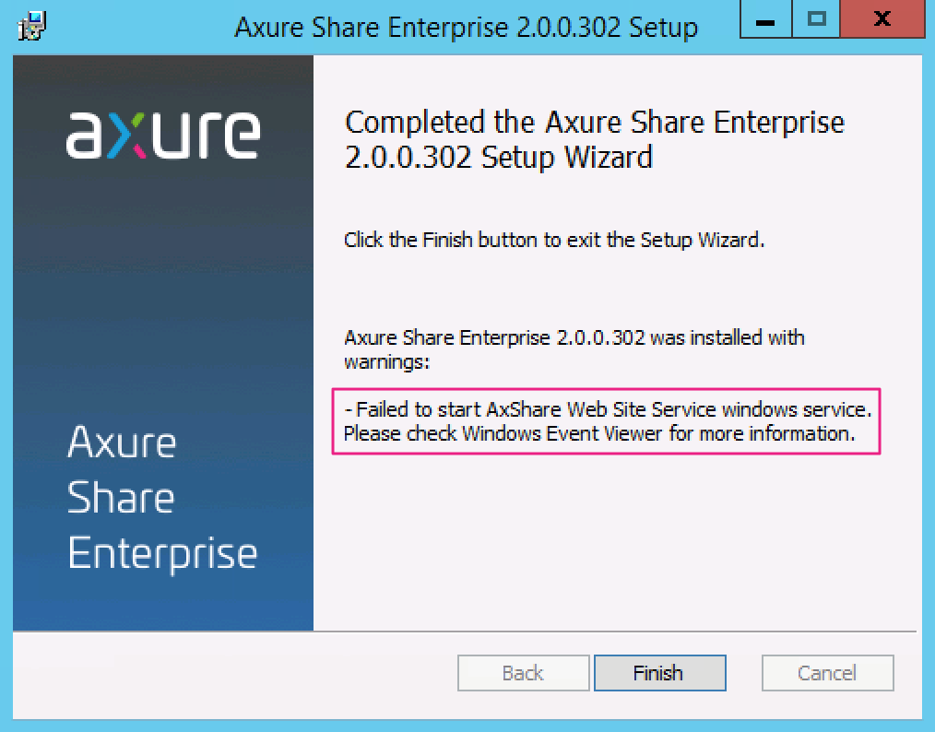Maximize the Setup window
935x732 pixels.
(816, 19)
